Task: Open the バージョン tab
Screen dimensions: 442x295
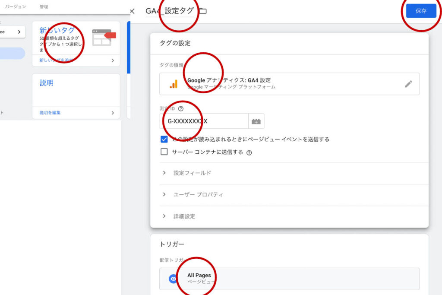Action: point(16,6)
